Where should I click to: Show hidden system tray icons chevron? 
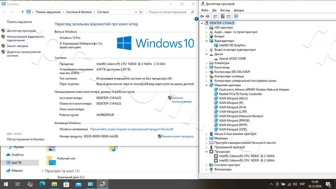(x=271, y=184)
